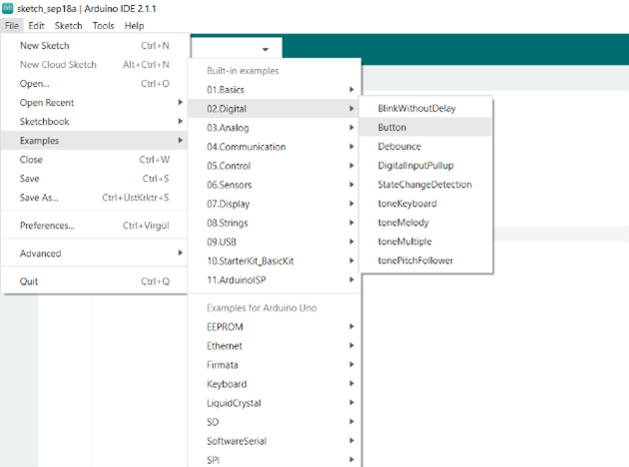Viewport: 629px width, 467px height.
Task: Open the tonePitchFollower example
Action: pyautogui.click(x=425, y=260)
